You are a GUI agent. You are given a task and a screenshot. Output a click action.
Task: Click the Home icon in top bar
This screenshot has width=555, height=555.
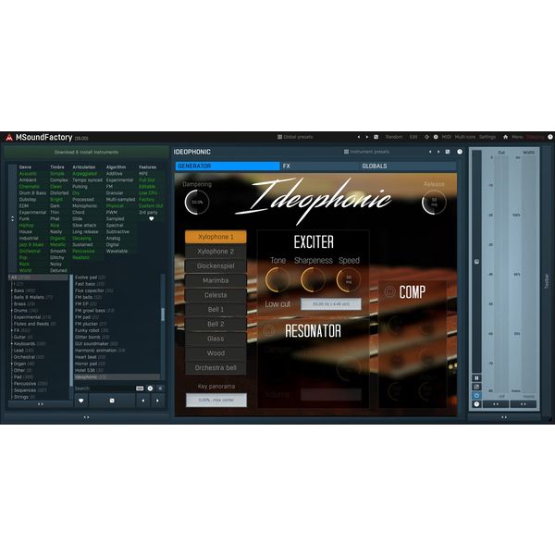point(505,137)
